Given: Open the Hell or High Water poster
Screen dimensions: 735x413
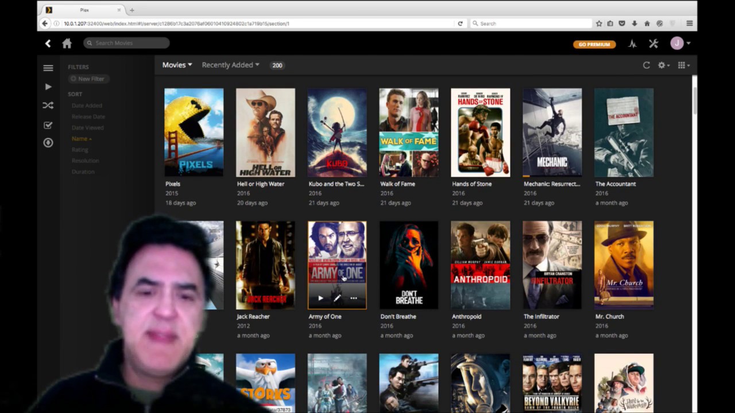Looking at the screenshot, I should click(x=265, y=133).
